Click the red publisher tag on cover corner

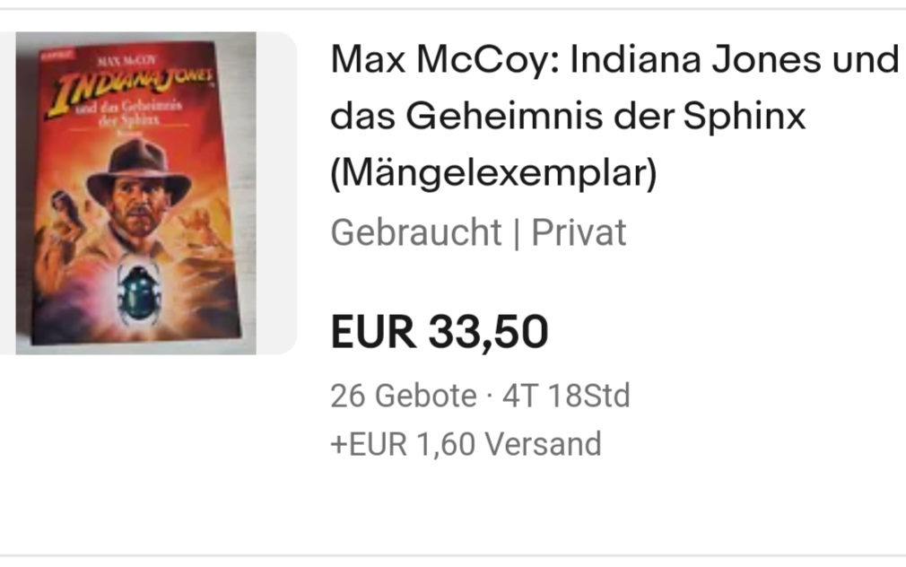[x=57, y=54]
